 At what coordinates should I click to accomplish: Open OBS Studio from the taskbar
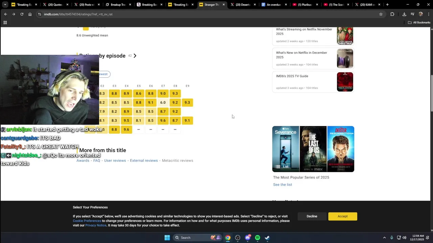pyautogui.click(x=237, y=238)
